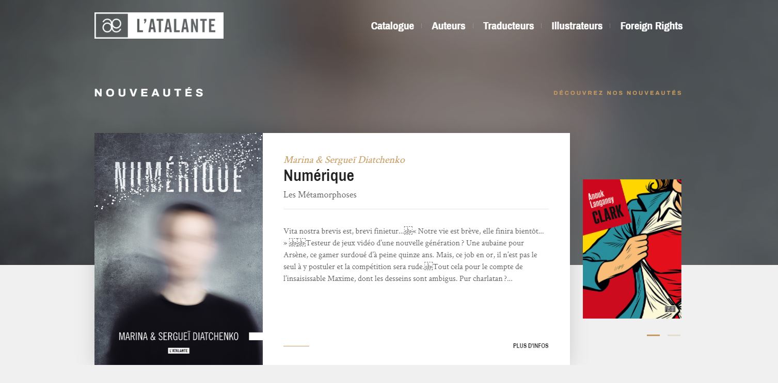This screenshot has height=383, width=778.
Task: Click the 'Plus d'infos' button
Action: click(531, 346)
